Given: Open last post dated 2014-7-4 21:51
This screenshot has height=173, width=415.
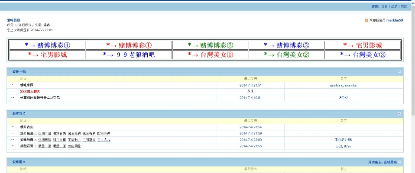Looking at the screenshot, I should pyautogui.click(x=250, y=85).
